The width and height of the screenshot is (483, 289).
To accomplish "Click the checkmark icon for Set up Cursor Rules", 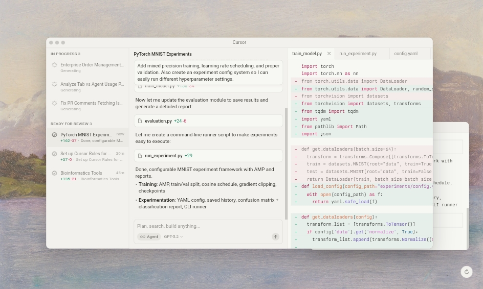I will 54,154.
